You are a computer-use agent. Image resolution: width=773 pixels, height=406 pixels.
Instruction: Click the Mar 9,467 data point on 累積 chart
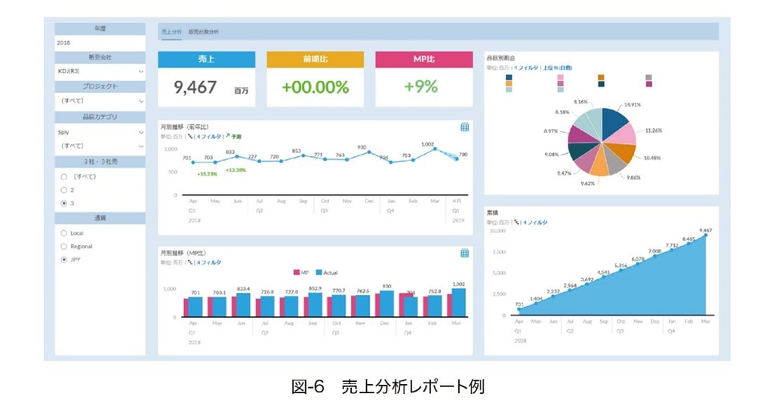[x=706, y=235]
